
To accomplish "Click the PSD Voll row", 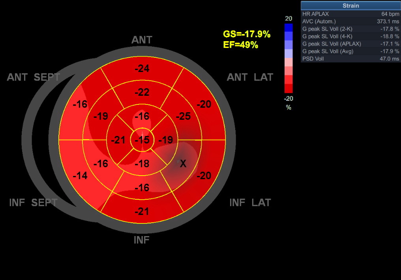I will pyautogui.click(x=351, y=59).
